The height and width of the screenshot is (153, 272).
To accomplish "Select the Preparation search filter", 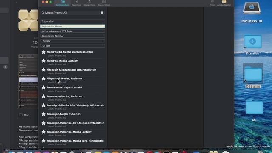I will click(x=73, y=21).
